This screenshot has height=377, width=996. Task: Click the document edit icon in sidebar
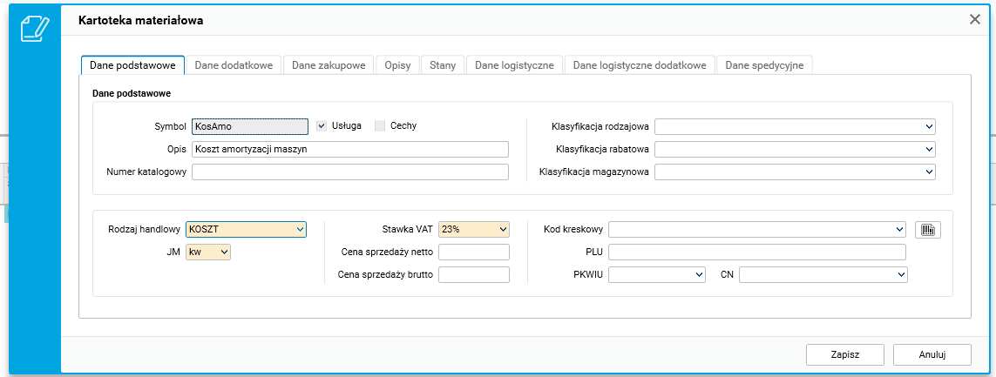pyautogui.click(x=34, y=29)
